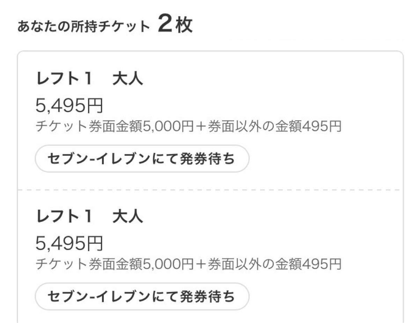Click first ticket's 券面以外の金額495円 text
The image size is (419, 323).
point(275,127)
